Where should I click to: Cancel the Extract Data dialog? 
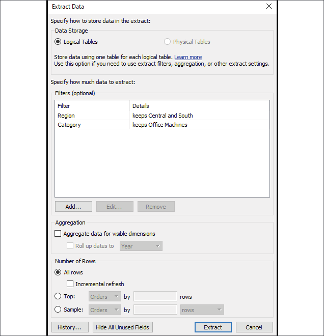click(254, 327)
